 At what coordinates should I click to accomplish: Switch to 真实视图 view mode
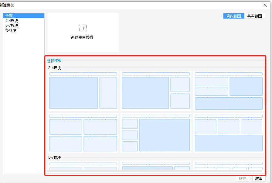point(255,16)
